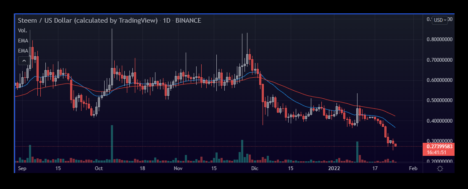Click the 17 date label on time axis
The image size is (468, 189).
[x=375, y=168]
